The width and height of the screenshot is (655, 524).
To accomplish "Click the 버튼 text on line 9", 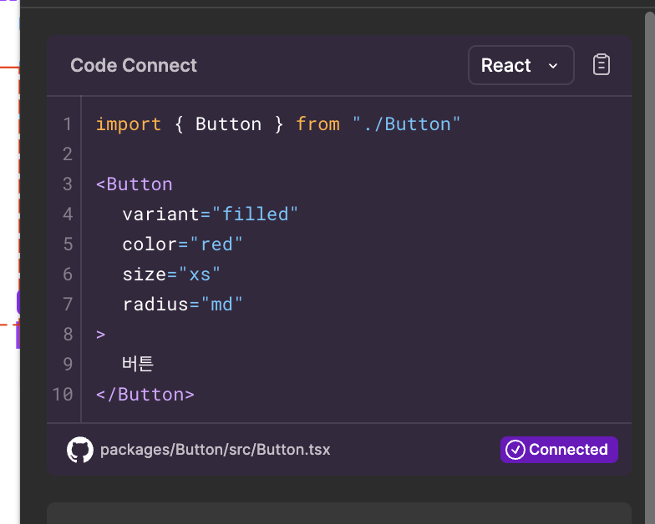I will coord(138,364).
